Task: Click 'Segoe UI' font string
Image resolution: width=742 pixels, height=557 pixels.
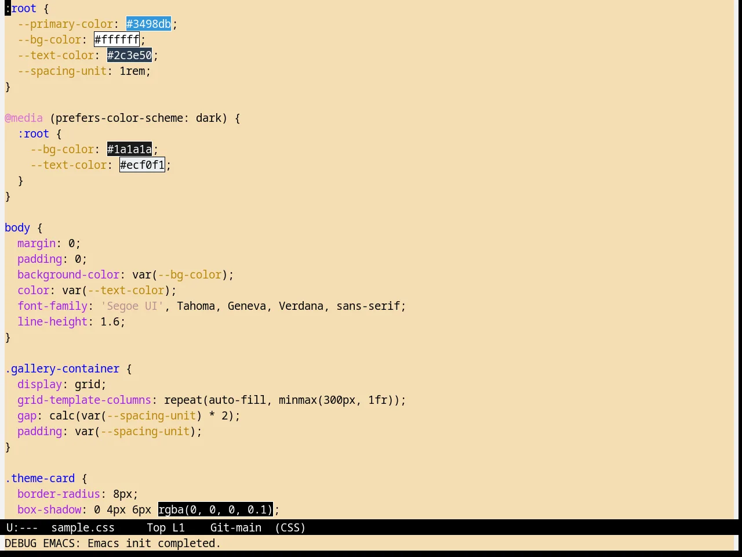Action: pyautogui.click(x=132, y=306)
